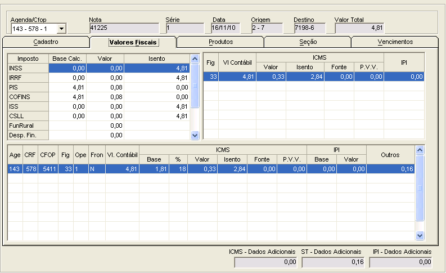Click the bottom grid scrollbar thumb
The width and height of the screenshot is (446, 273).
coord(420,188)
